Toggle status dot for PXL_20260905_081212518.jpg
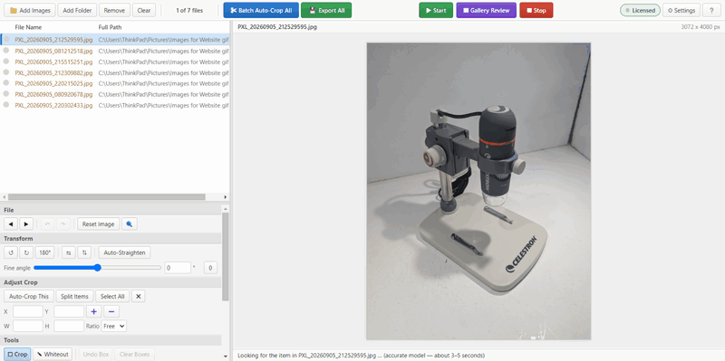 (x=6, y=51)
